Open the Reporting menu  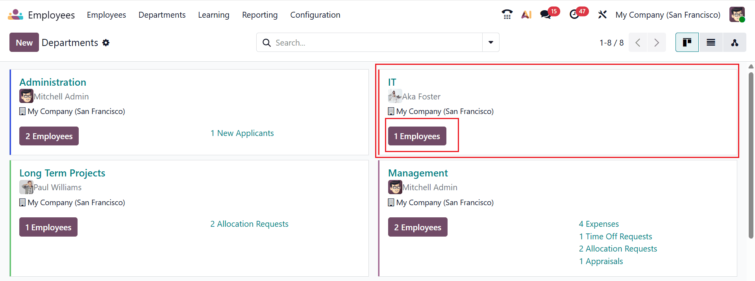tap(260, 15)
